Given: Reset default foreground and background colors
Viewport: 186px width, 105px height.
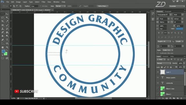Looking at the screenshot, I should pos(2,55).
